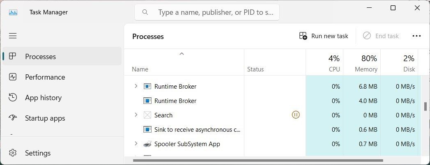Go to Startup apps page
Image resolution: width=430 pixels, height=165 pixels.
tap(45, 118)
